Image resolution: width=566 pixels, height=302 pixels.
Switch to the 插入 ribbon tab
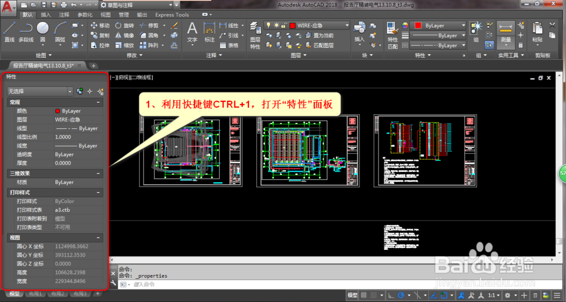pos(46,15)
